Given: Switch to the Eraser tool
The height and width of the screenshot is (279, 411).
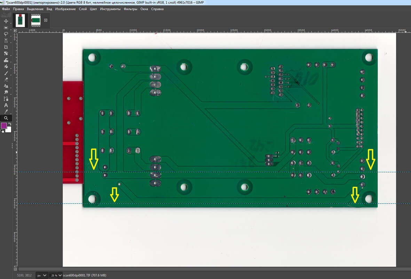Looking at the screenshot, I should pos(6,79).
